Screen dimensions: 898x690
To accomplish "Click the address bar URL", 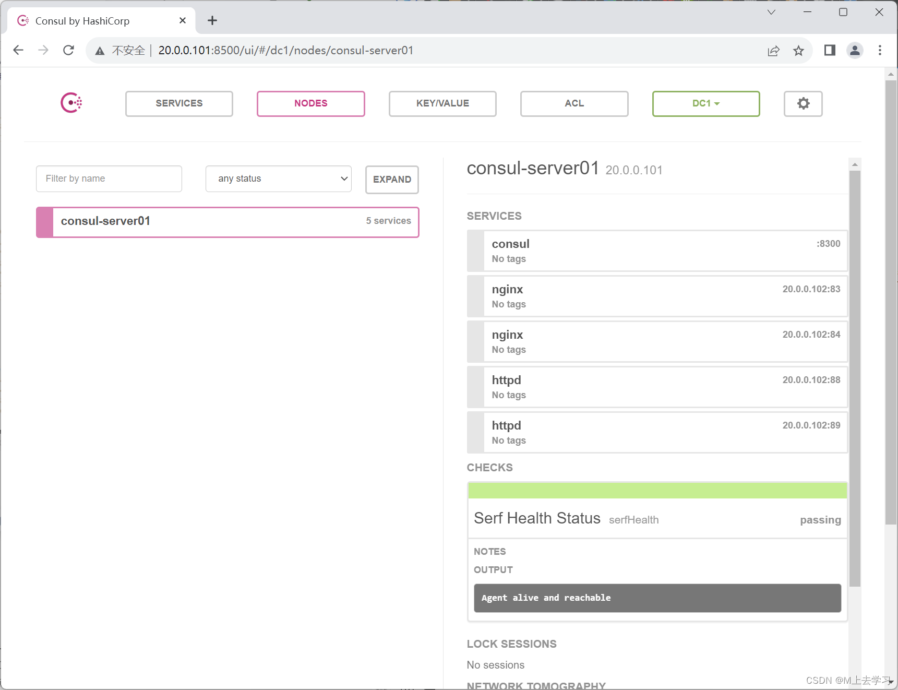I will point(285,50).
